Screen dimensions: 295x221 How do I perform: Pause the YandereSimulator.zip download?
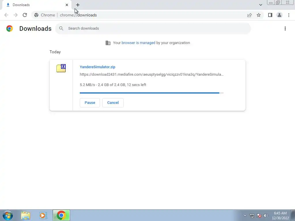pos(90,103)
